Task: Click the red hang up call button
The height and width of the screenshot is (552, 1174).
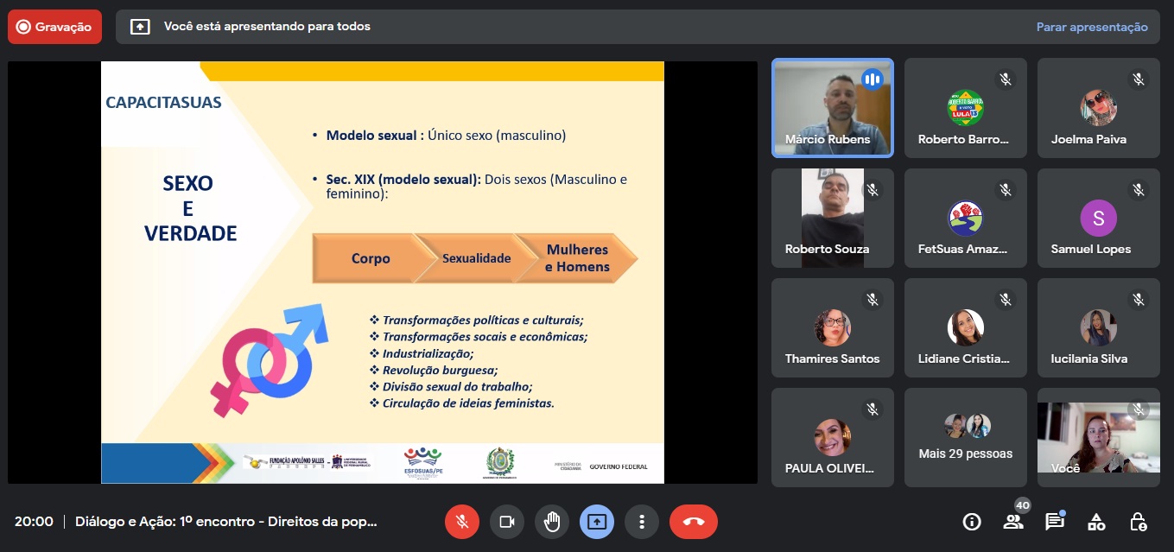Action: coord(693,522)
